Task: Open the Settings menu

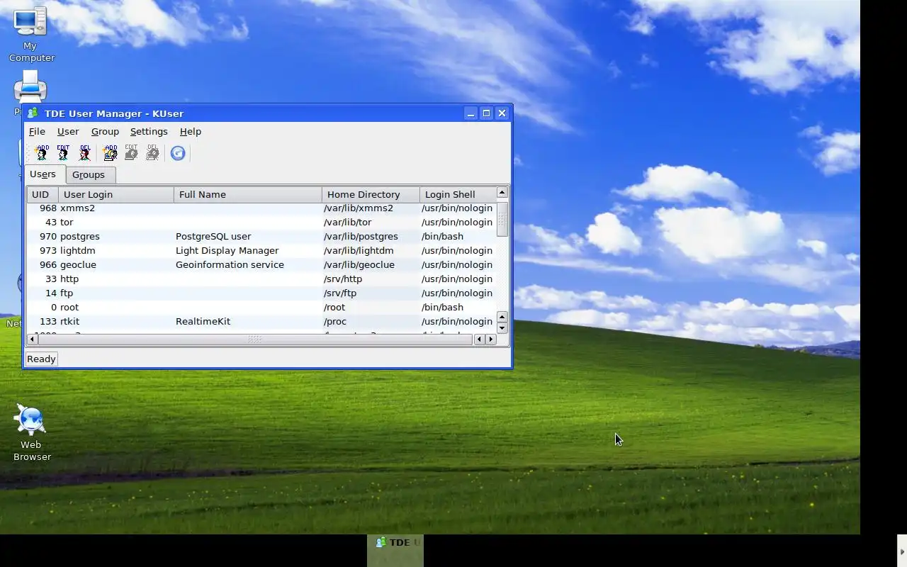Action: (149, 131)
